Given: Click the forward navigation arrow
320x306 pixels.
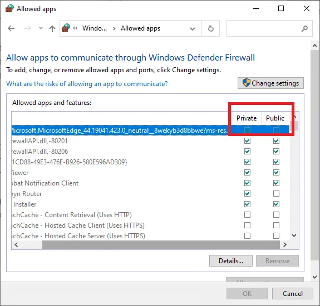Looking at the screenshot, I should coord(28,28).
